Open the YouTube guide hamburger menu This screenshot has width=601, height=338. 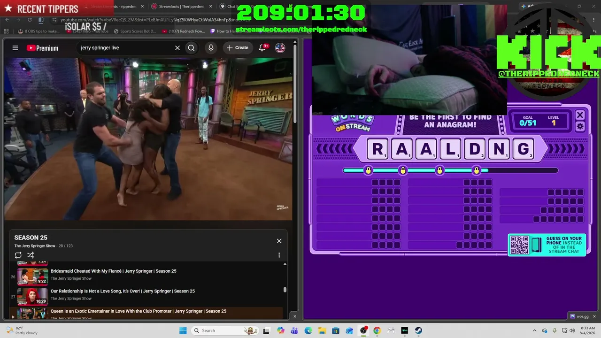tap(15, 48)
